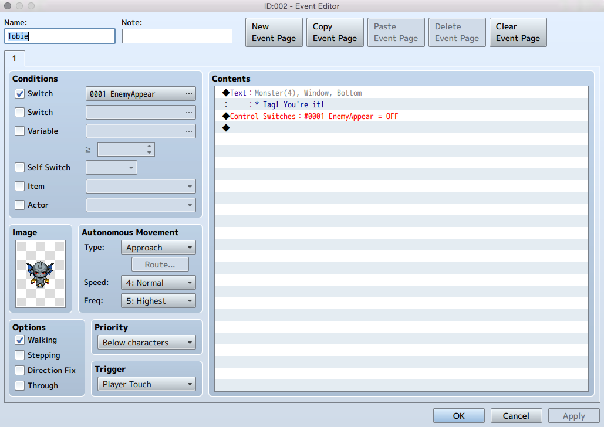
Task: Select the gargoyle character sprite image
Action: [x=41, y=274]
